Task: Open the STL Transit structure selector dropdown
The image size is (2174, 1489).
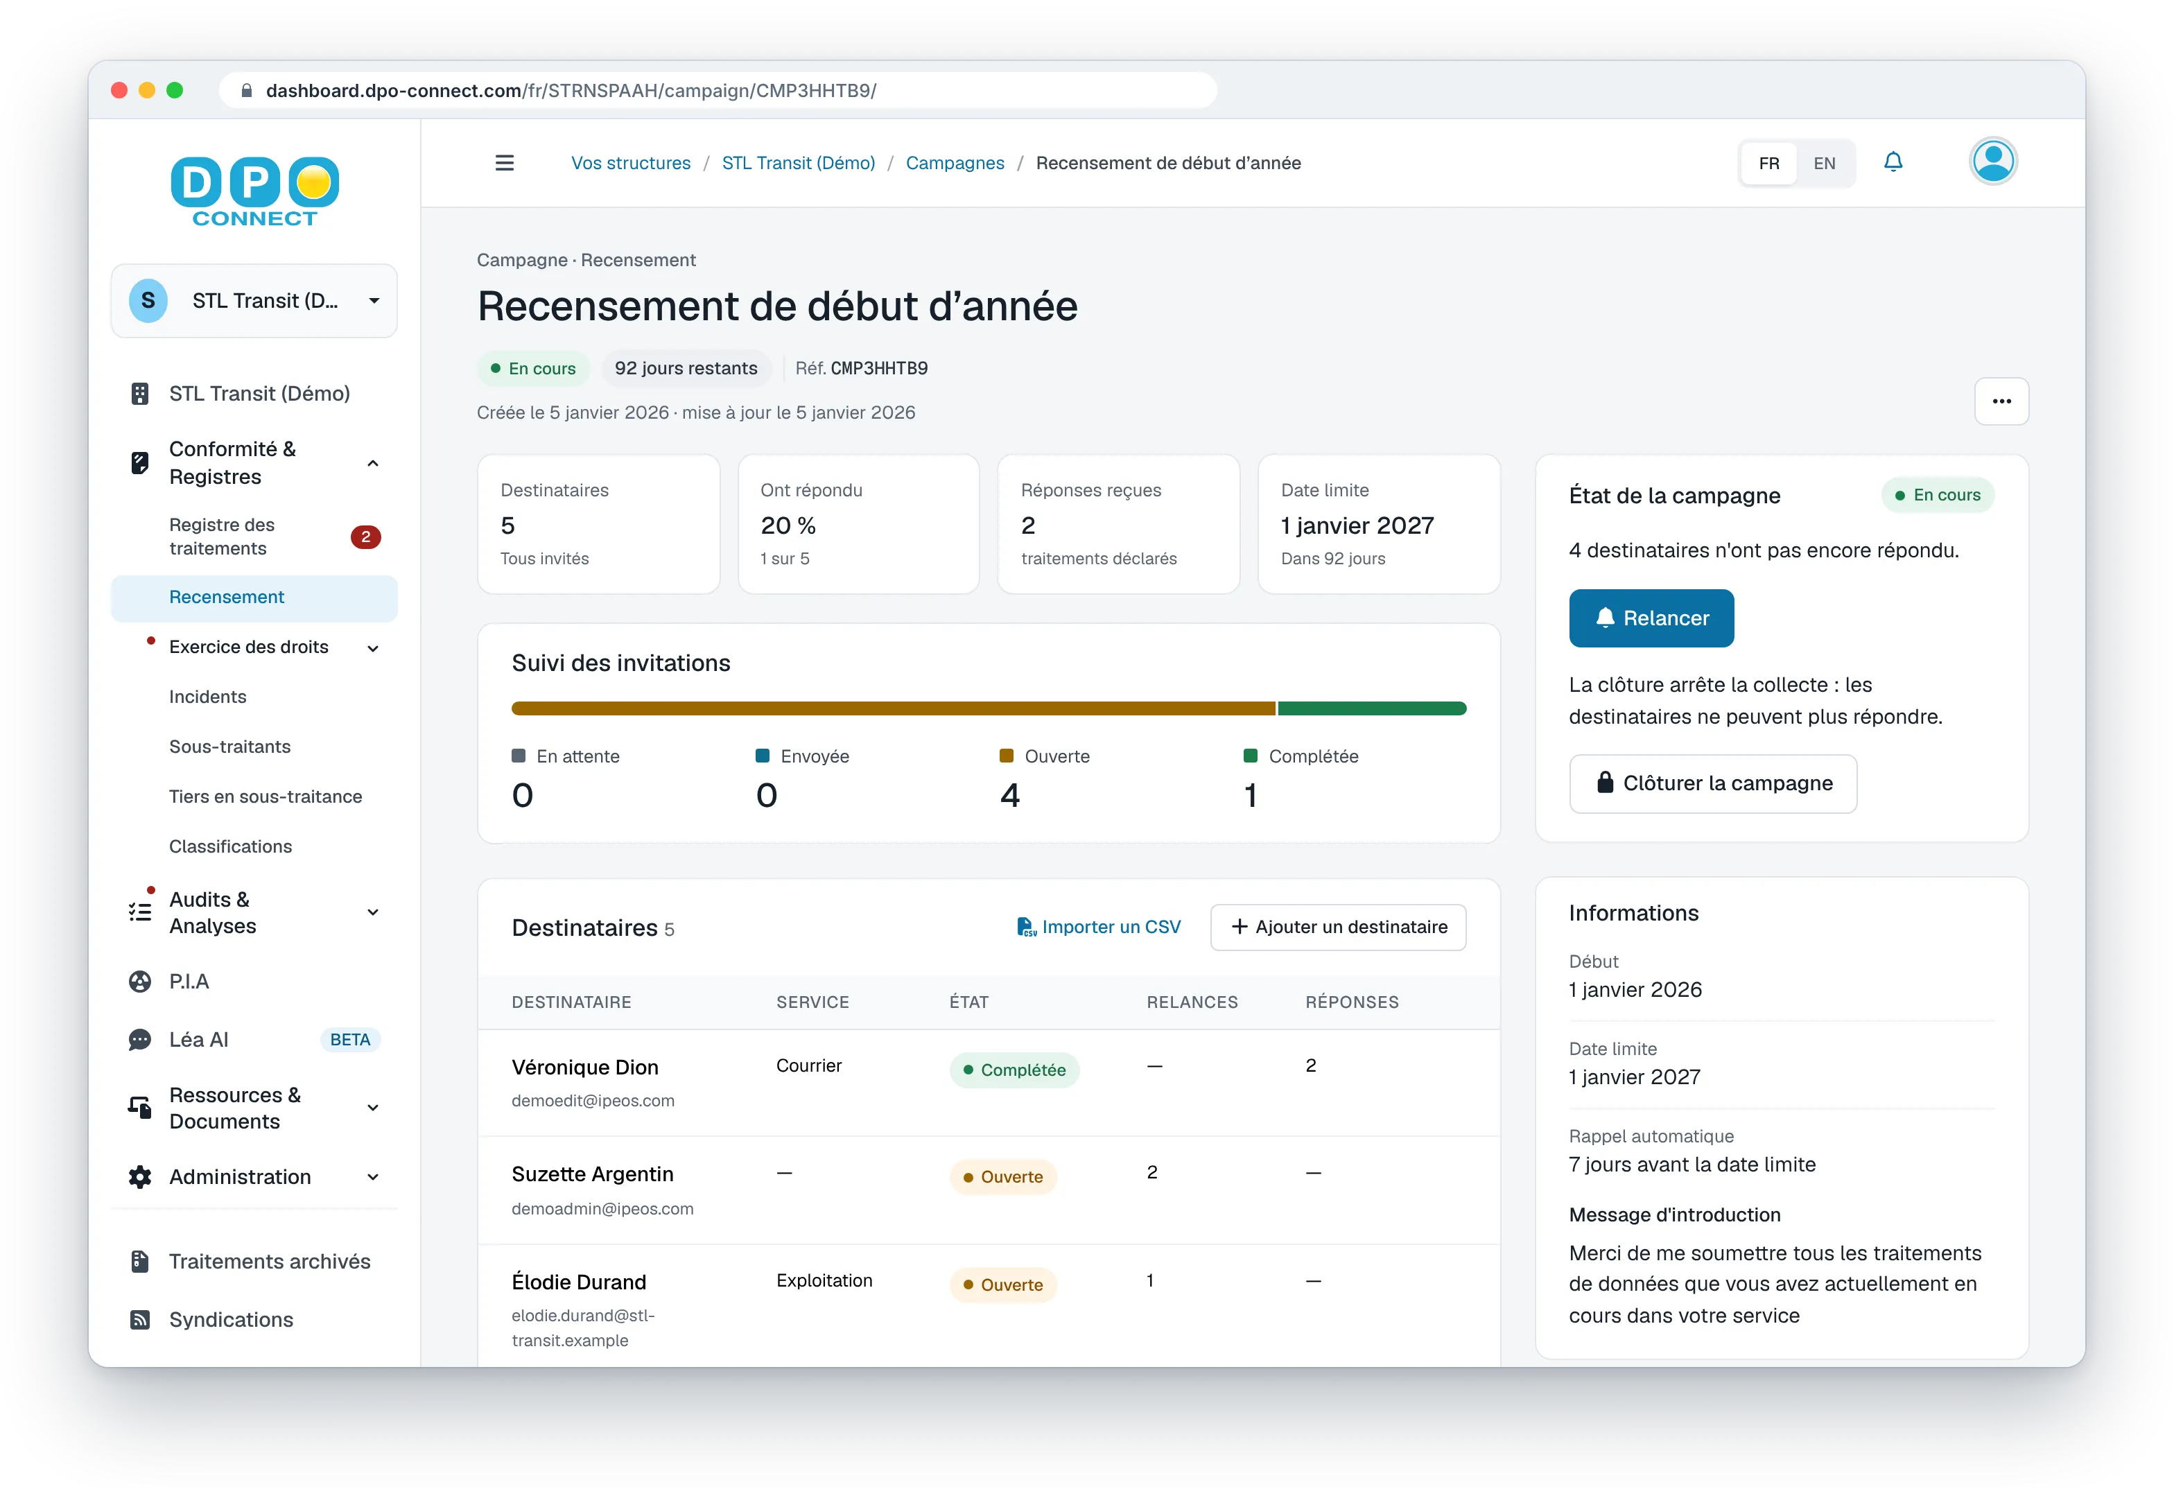Action: 254,300
